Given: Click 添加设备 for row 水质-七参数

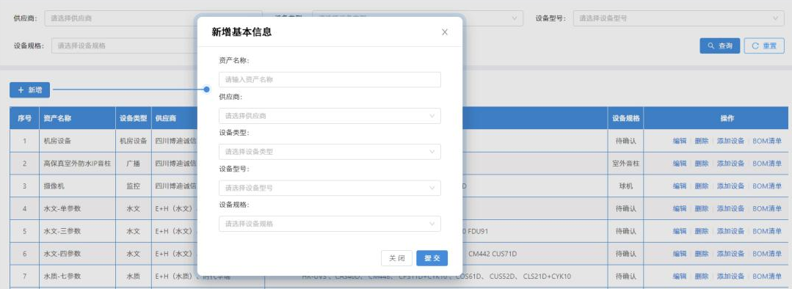Looking at the screenshot, I should click(x=730, y=277).
